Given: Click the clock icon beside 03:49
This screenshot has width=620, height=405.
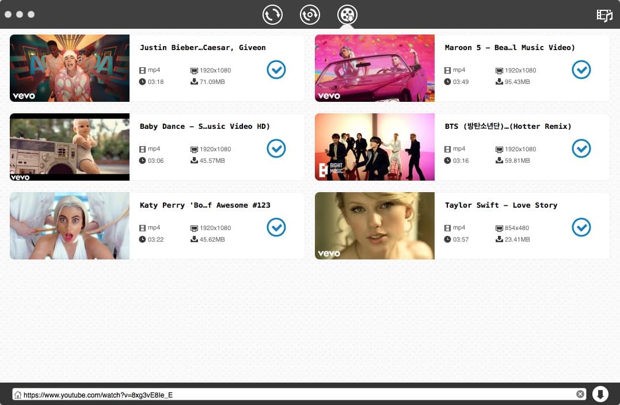Looking at the screenshot, I should tap(447, 82).
